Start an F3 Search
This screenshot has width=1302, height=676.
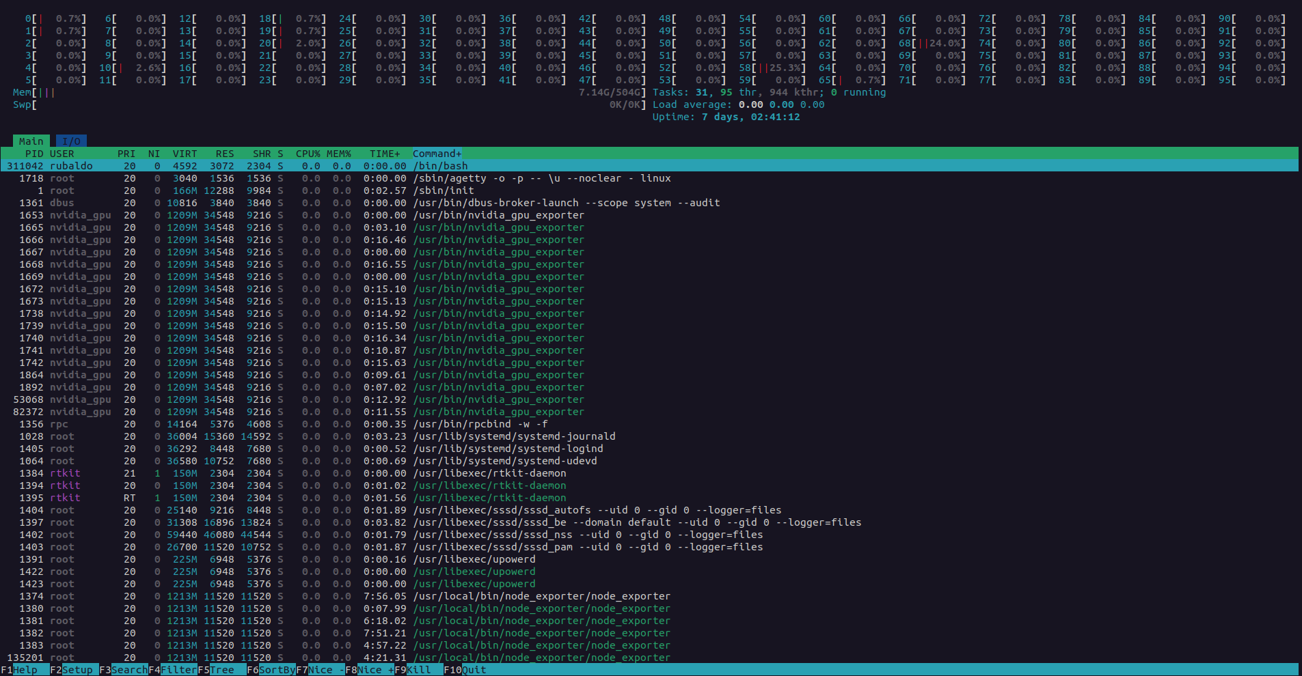pos(123,670)
